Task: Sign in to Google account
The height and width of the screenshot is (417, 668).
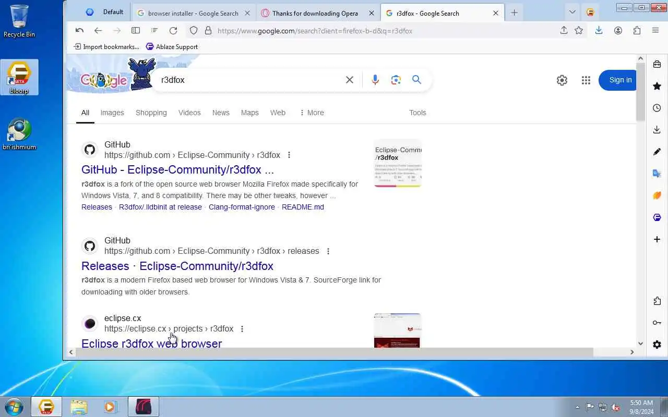Action: click(x=617, y=80)
